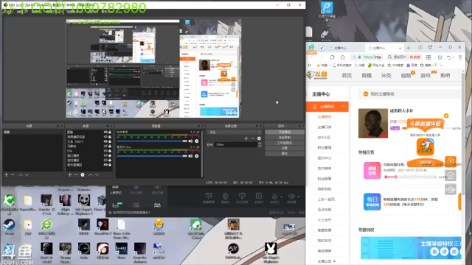Open the browser hamburger menu
The image size is (472, 265).
(460, 57)
